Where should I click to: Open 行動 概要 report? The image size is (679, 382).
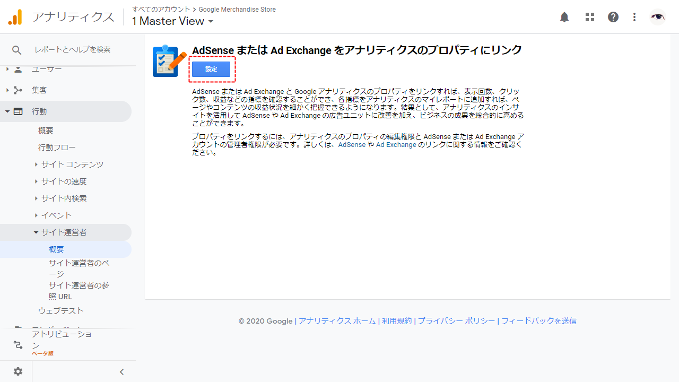[46, 131]
